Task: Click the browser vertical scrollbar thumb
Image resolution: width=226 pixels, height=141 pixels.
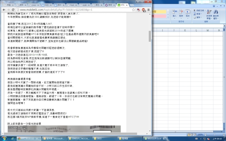Action: click(x=150, y=36)
